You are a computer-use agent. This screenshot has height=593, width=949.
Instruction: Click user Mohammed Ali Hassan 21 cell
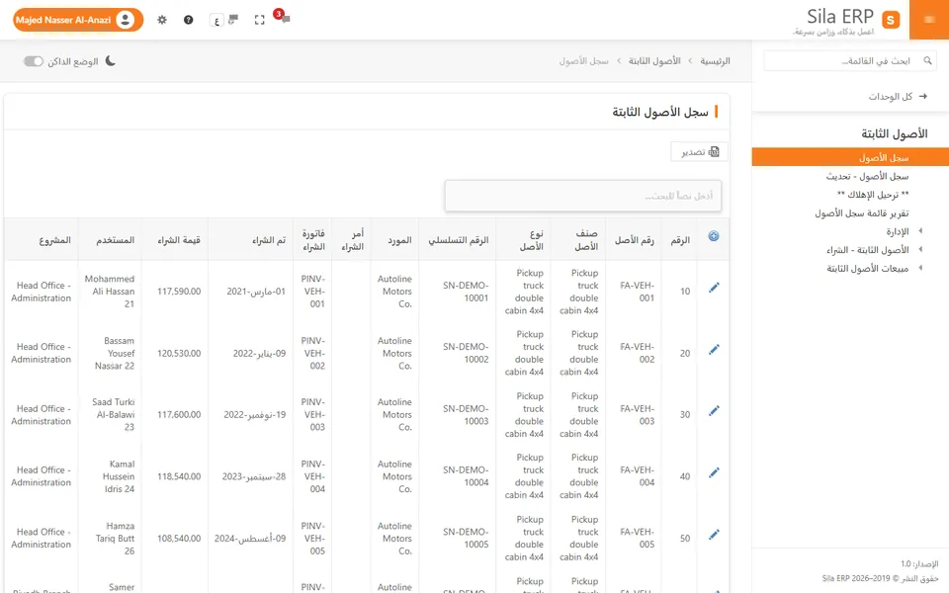[x=110, y=292]
